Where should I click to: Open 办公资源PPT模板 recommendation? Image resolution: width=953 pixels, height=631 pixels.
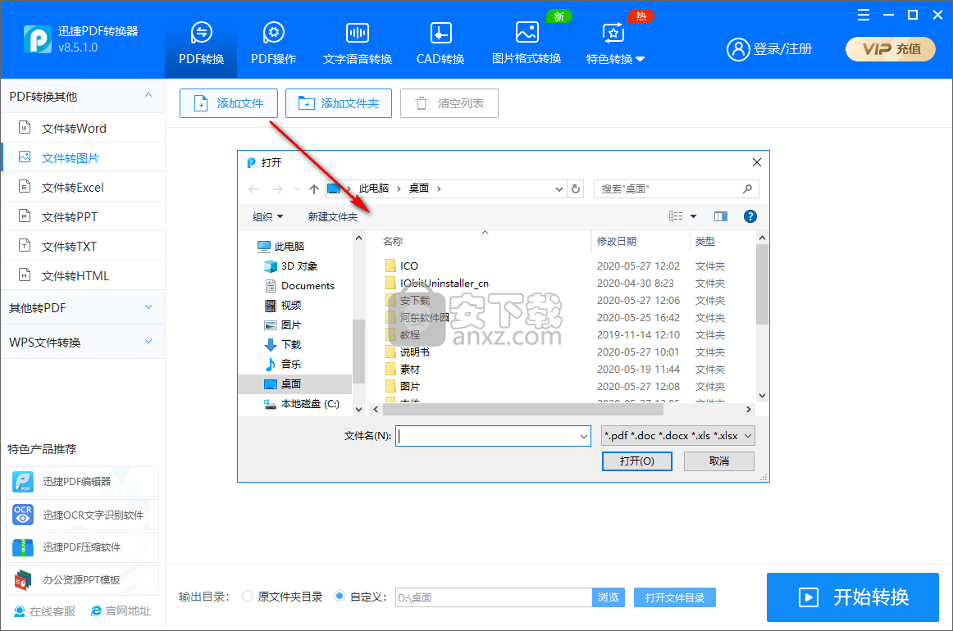(83, 580)
